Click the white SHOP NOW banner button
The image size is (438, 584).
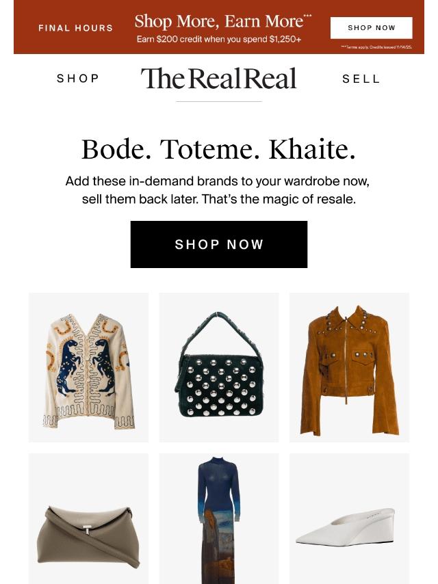372,27
